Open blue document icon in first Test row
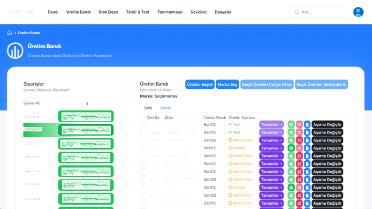This screenshot has height=209, width=372. pyautogui.click(x=307, y=124)
